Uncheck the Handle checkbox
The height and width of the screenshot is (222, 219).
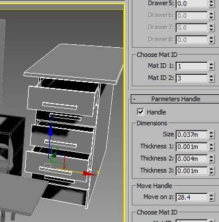tap(140, 112)
